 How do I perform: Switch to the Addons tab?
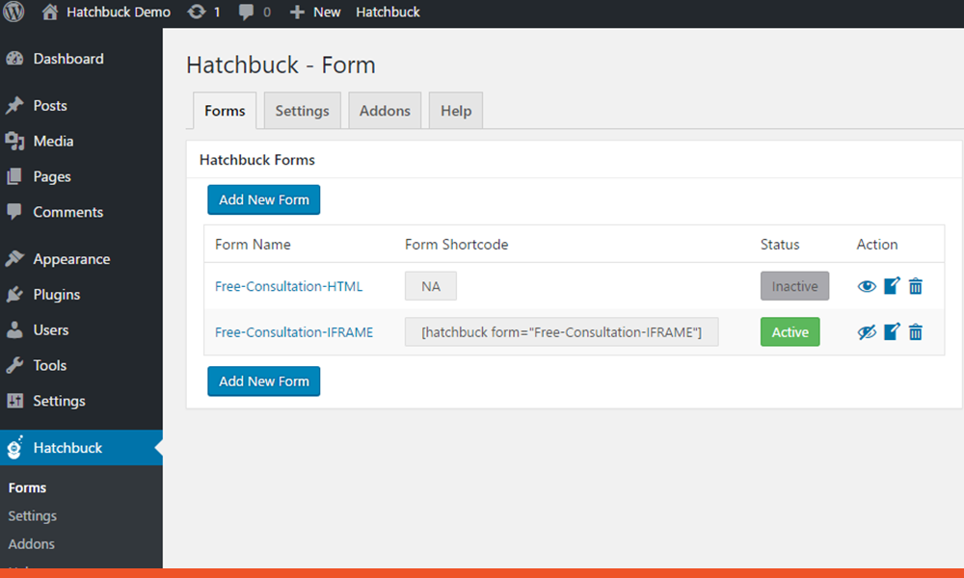tap(385, 111)
